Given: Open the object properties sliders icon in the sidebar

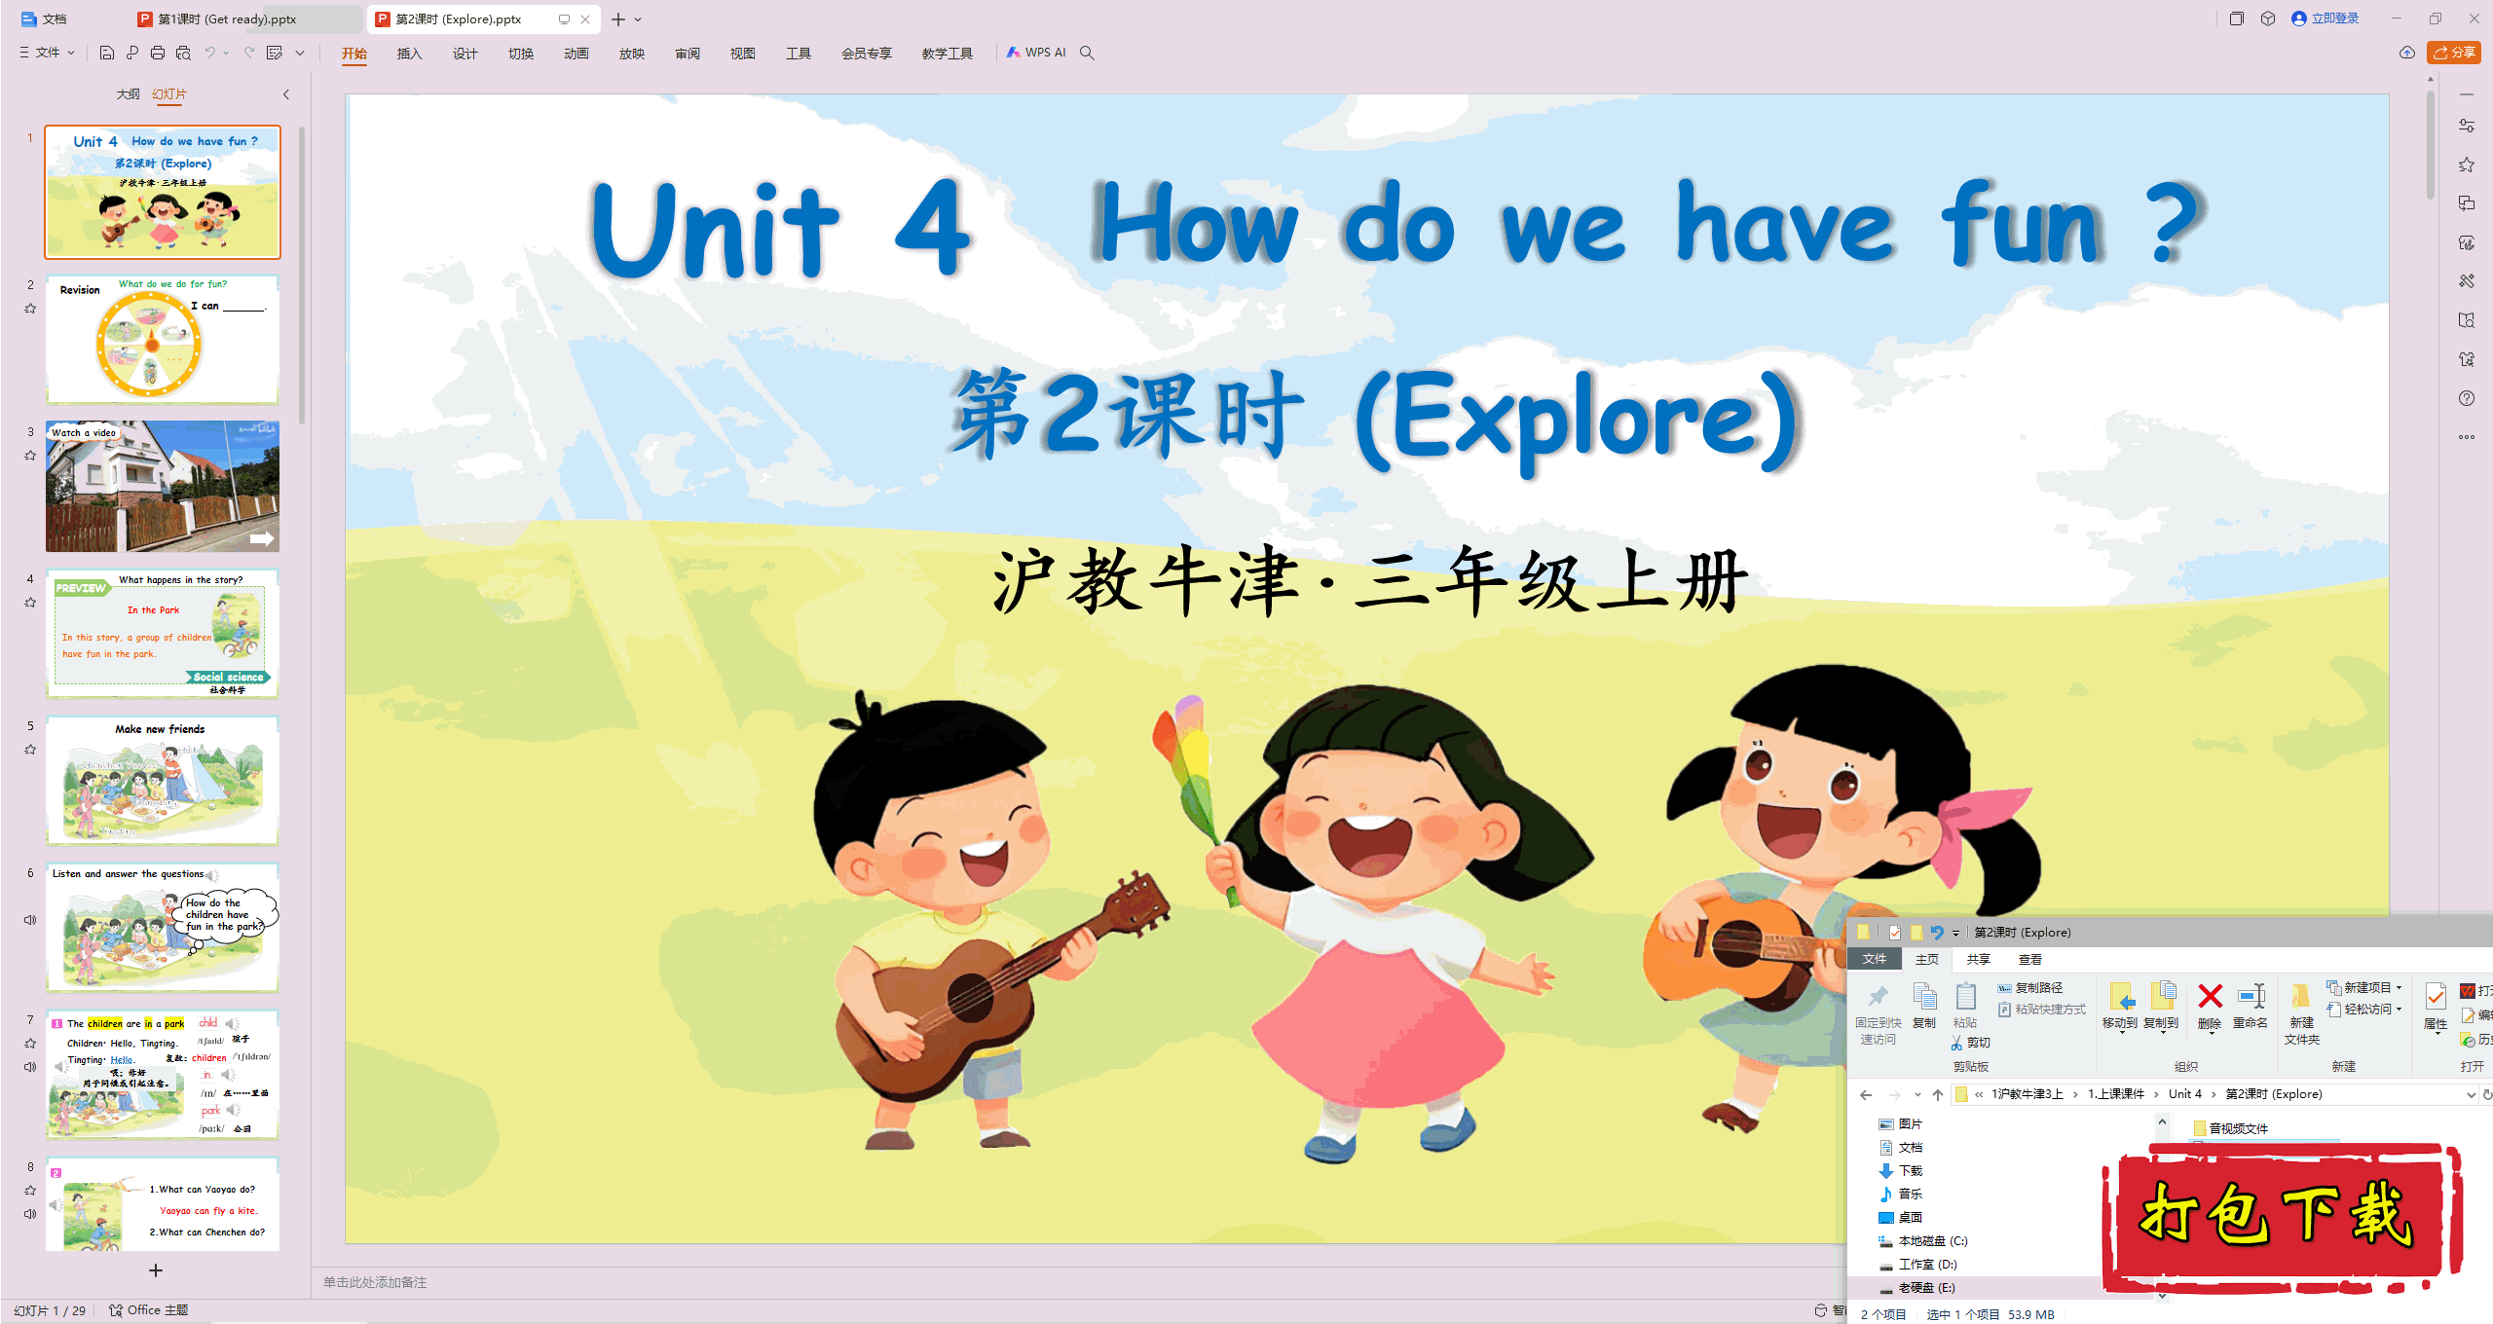Looking at the screenshot, I should coord(2467,126).
